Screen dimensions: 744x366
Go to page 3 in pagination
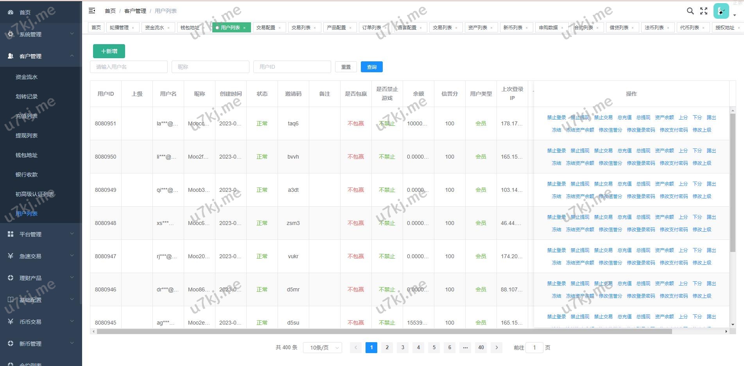coord(403,347)
